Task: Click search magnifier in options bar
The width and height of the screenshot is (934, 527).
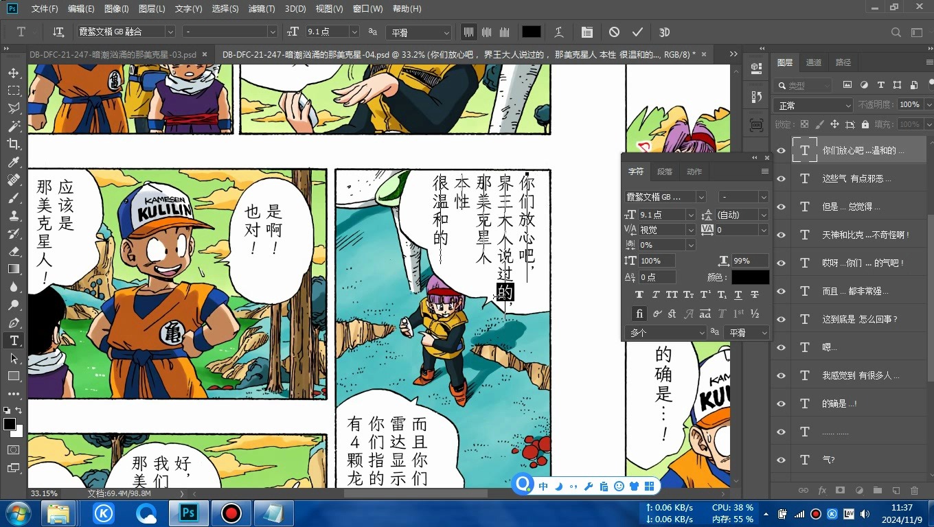Action: coord(896,32)
